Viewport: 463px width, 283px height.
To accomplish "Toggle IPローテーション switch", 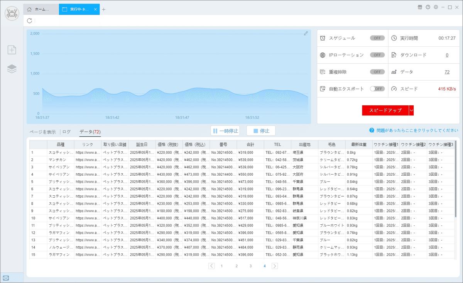I will [377, 55].
